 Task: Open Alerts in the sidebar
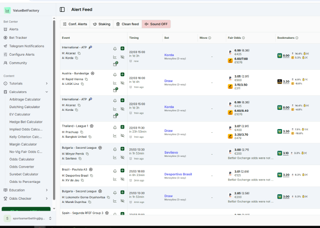coord(14,29)
